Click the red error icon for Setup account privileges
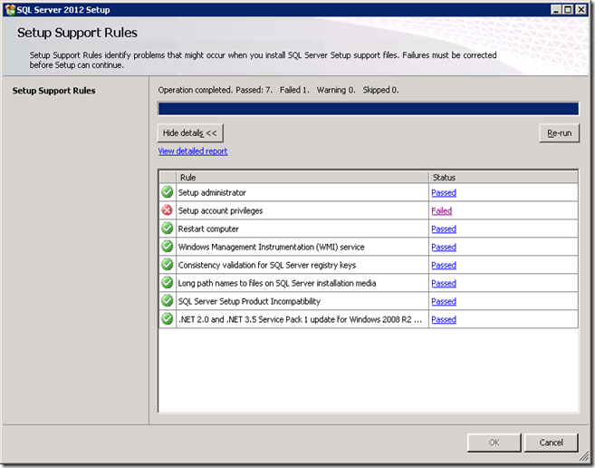 [167, 210]
